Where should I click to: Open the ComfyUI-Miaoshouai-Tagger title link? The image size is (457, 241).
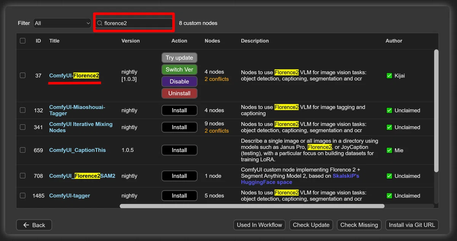(x=77, y=110)
